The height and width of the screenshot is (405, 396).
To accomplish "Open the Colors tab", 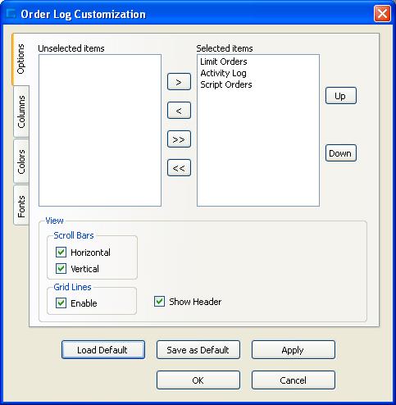I will [x=21, y=162].
